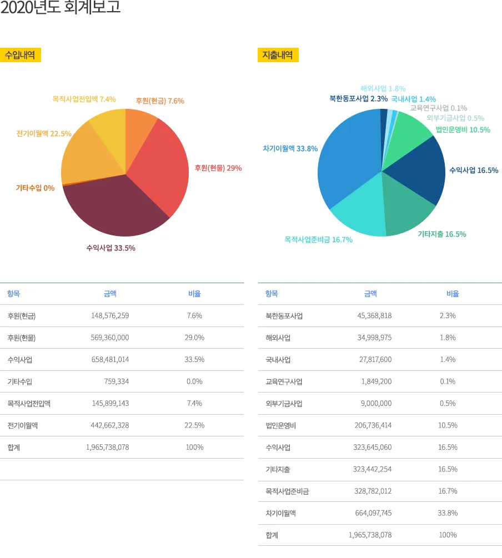502x558 pixels.
Task: Select the 목적사업준비금 16.7% chart label
Action: tap(318, 240)
